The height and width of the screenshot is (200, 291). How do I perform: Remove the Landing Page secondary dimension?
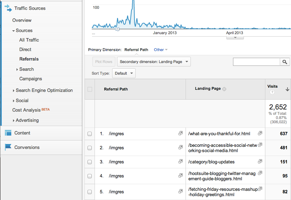224,89
